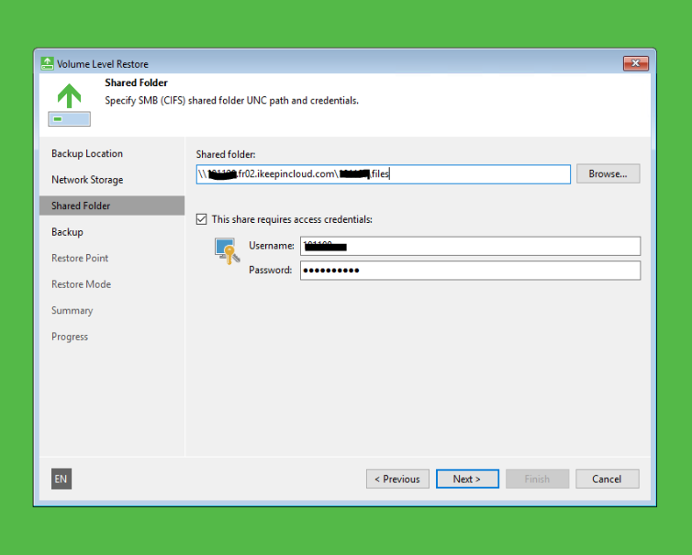Focus the Username input field
The width and height of the screenshot is (692, 555).
tap(470, 246)
